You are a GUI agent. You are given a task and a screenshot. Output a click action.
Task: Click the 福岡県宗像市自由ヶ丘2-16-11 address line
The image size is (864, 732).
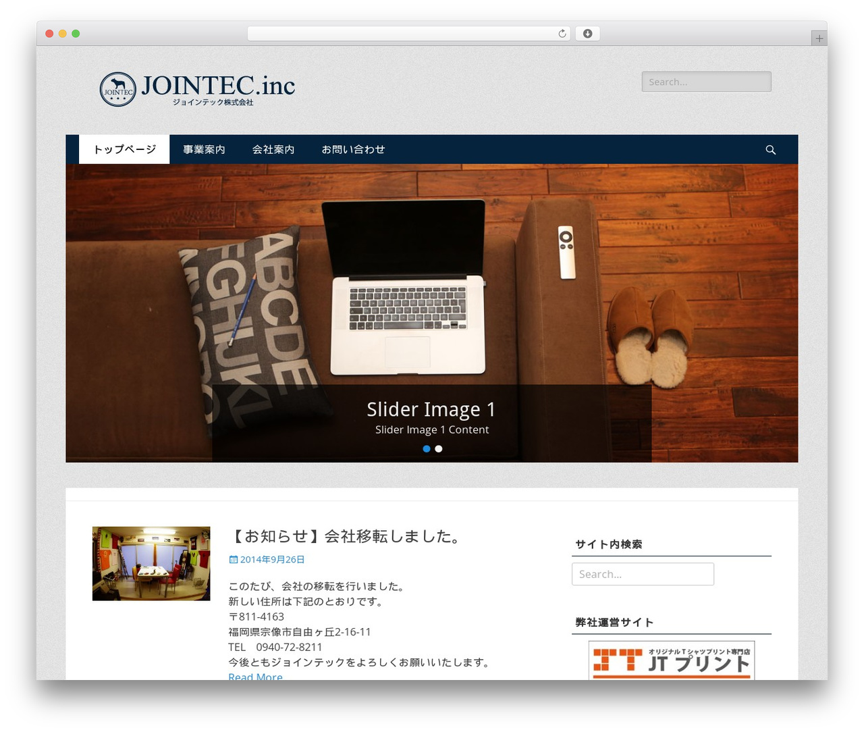(x=300, y=632)
